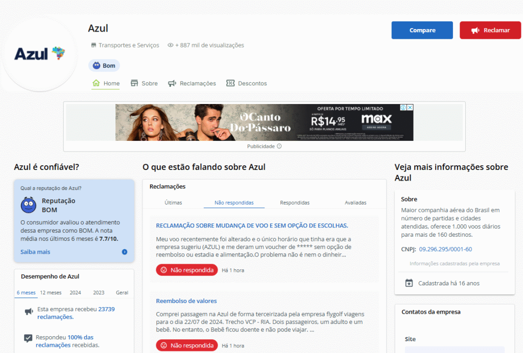523x353 pixels.
Task: Open the CNPJ number link
Action: click(445, 249)
